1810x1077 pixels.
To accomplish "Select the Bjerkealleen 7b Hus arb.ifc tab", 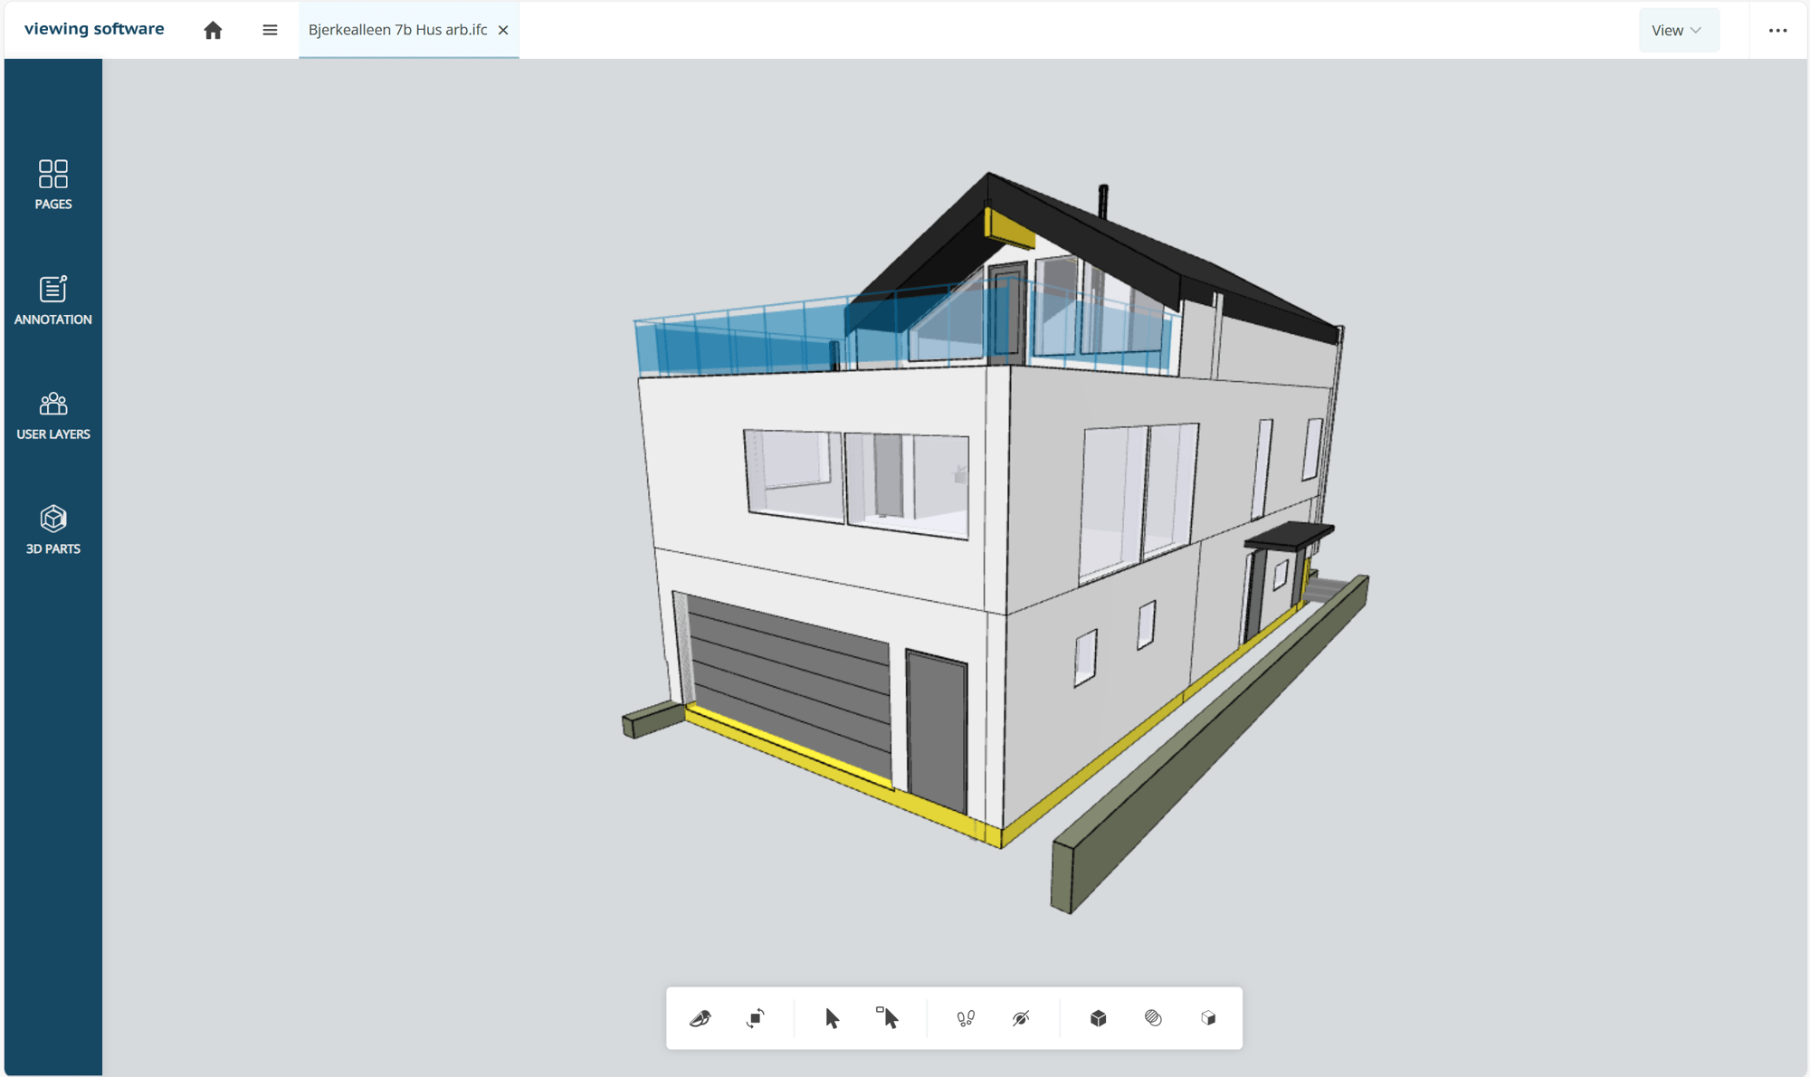I will [397, 30].
